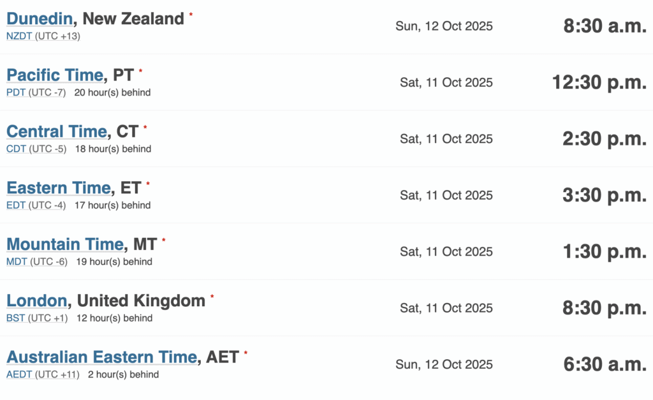Follow the Mountain Time link
The height and width of the screenshot is (400, 653).
pyautogui.click(x=64, y=244)
